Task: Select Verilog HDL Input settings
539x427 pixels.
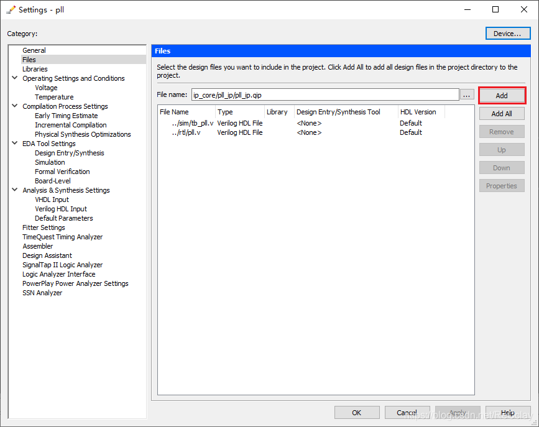Action: pos(61,209)
